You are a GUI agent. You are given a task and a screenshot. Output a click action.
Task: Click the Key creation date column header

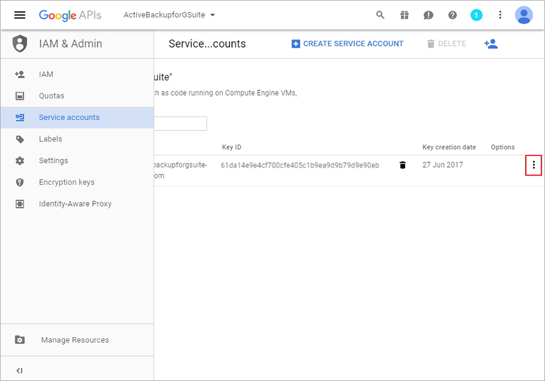[x=449, y=147]
